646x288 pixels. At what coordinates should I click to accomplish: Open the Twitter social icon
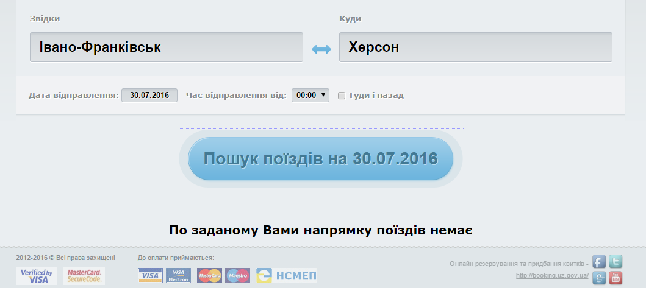pyautogui.click(x=615, y=262)
